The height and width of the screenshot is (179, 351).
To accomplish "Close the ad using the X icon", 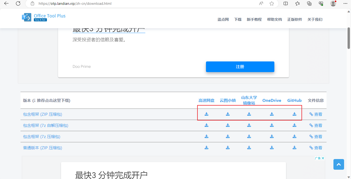I will (323, 158).
